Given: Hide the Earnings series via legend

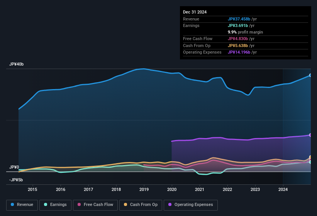Looking at the screenshot, I should click(x=56, y=205).
